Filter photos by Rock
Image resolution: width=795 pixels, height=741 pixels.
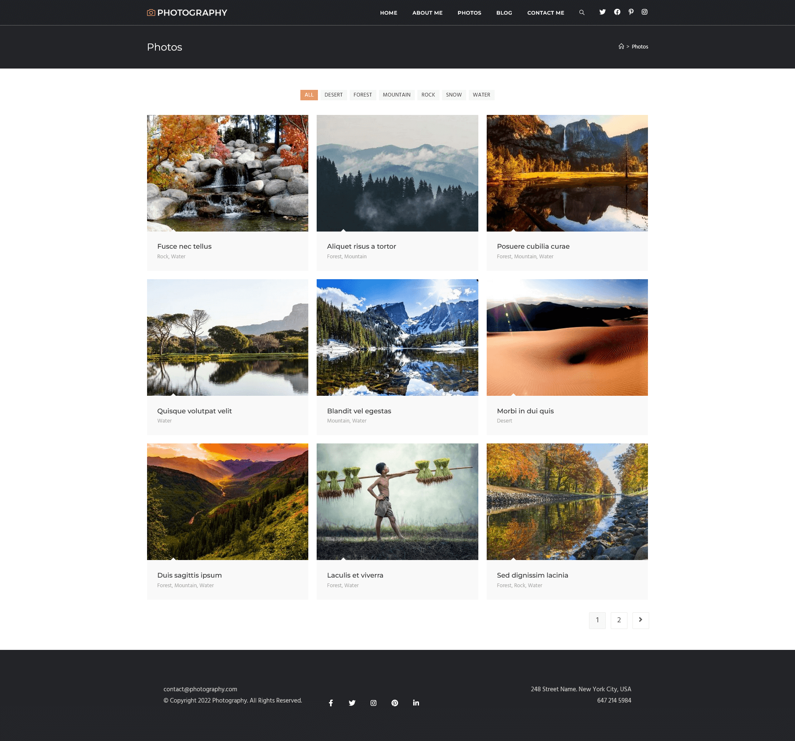click(428, 95)
